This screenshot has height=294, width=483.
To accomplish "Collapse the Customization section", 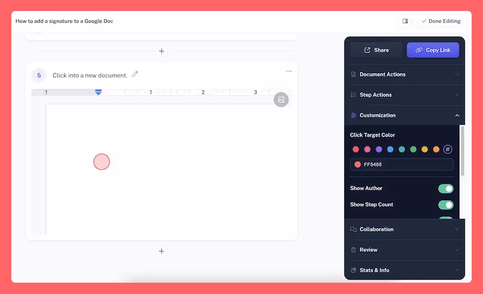I will pyautogui.click(x=405, y=115).
